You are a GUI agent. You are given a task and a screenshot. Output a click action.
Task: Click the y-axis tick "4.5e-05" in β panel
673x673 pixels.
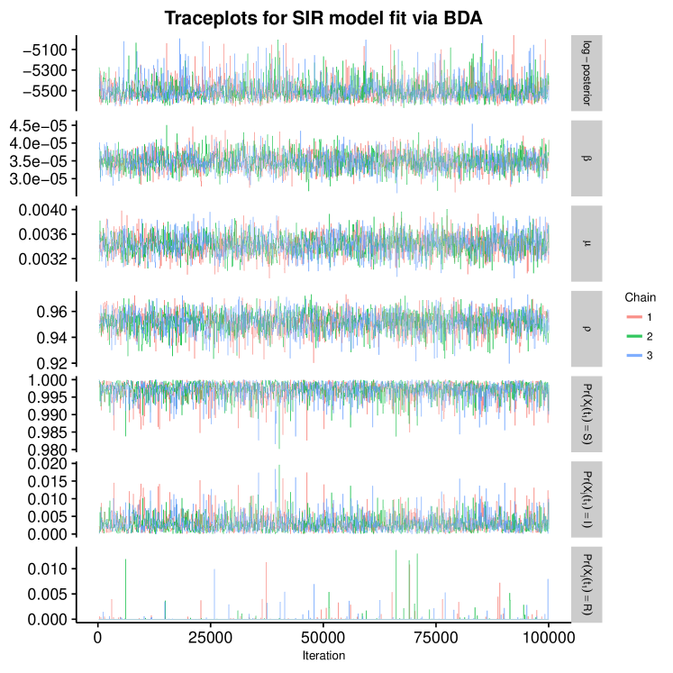coord(39,126)
